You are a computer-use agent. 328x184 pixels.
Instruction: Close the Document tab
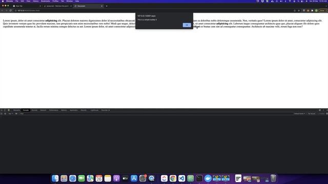(x=101, y=6)
